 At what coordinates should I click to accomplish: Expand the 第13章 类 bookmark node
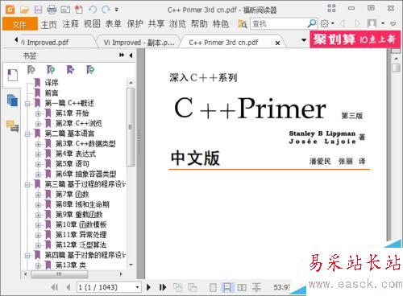click(x=38, y=265)
